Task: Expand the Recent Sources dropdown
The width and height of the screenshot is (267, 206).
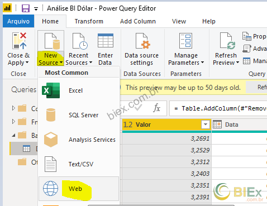Action: click(90, 63)
